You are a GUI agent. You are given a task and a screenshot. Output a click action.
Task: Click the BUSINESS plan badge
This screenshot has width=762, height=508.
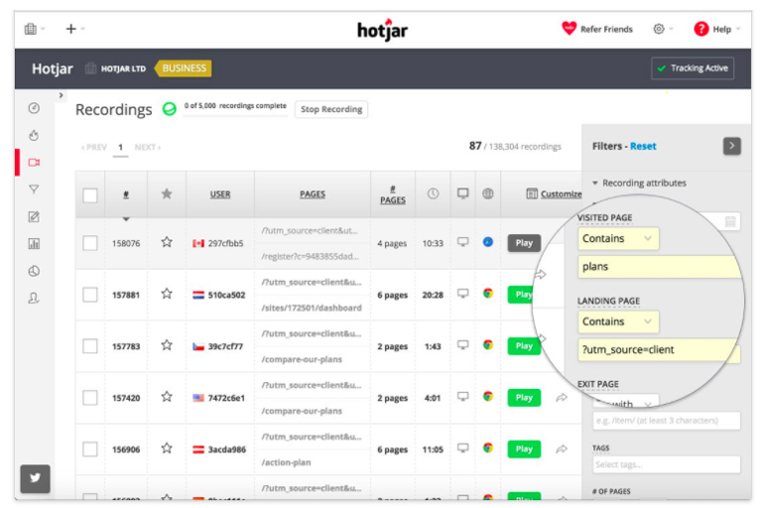click(x=184, y=68)
